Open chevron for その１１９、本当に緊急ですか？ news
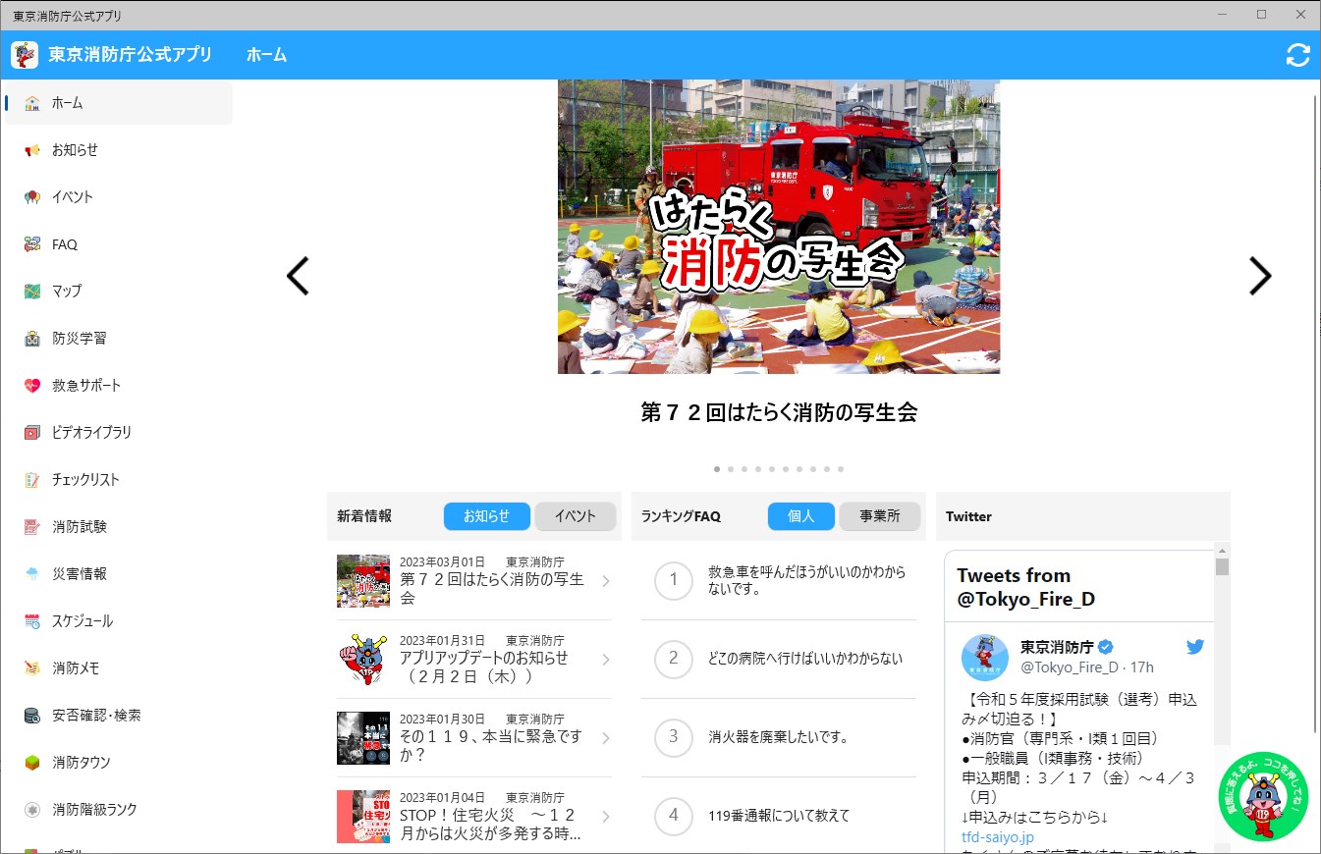The width and height of the screenshot is (1321, 854). click(x=605, y=738)
